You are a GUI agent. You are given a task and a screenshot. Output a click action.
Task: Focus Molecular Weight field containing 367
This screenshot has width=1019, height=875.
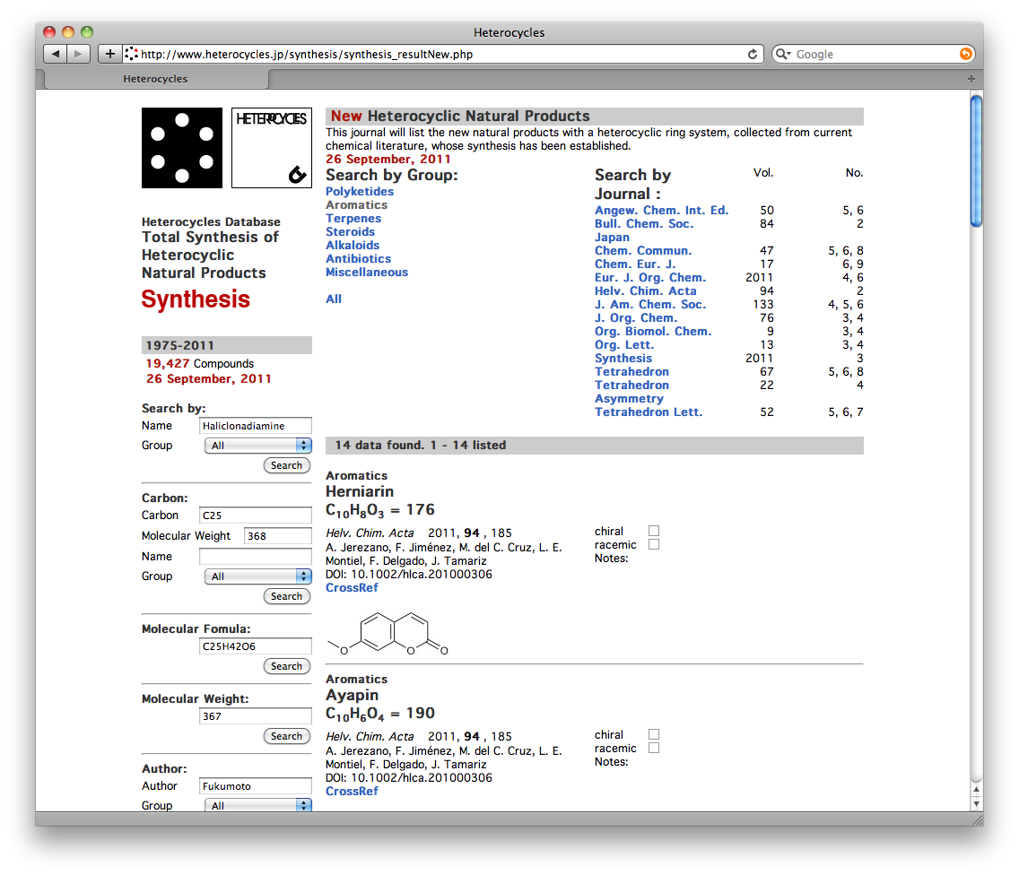(x=256, y=715)
